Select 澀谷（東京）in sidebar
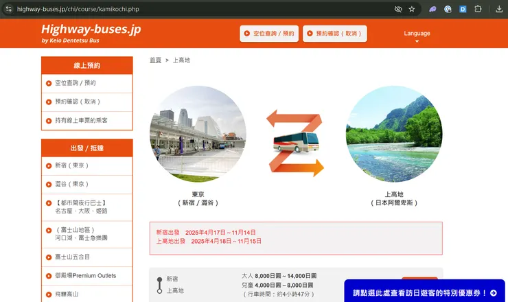 tap(86, 185)
